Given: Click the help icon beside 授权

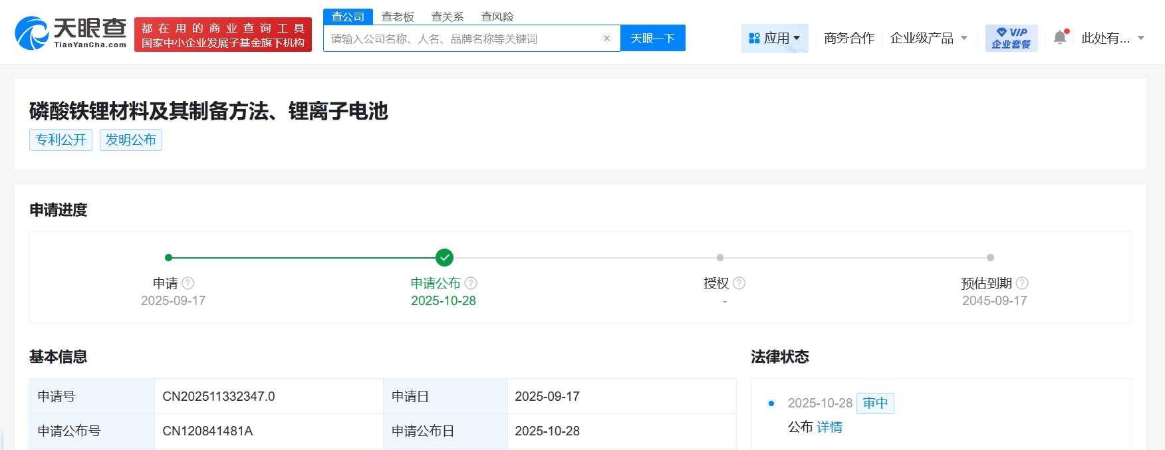Looking at the screenshot, I should (739, 283).
